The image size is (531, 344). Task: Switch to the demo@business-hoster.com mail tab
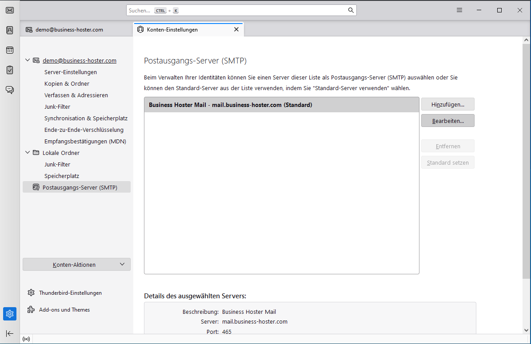point(76,29)
